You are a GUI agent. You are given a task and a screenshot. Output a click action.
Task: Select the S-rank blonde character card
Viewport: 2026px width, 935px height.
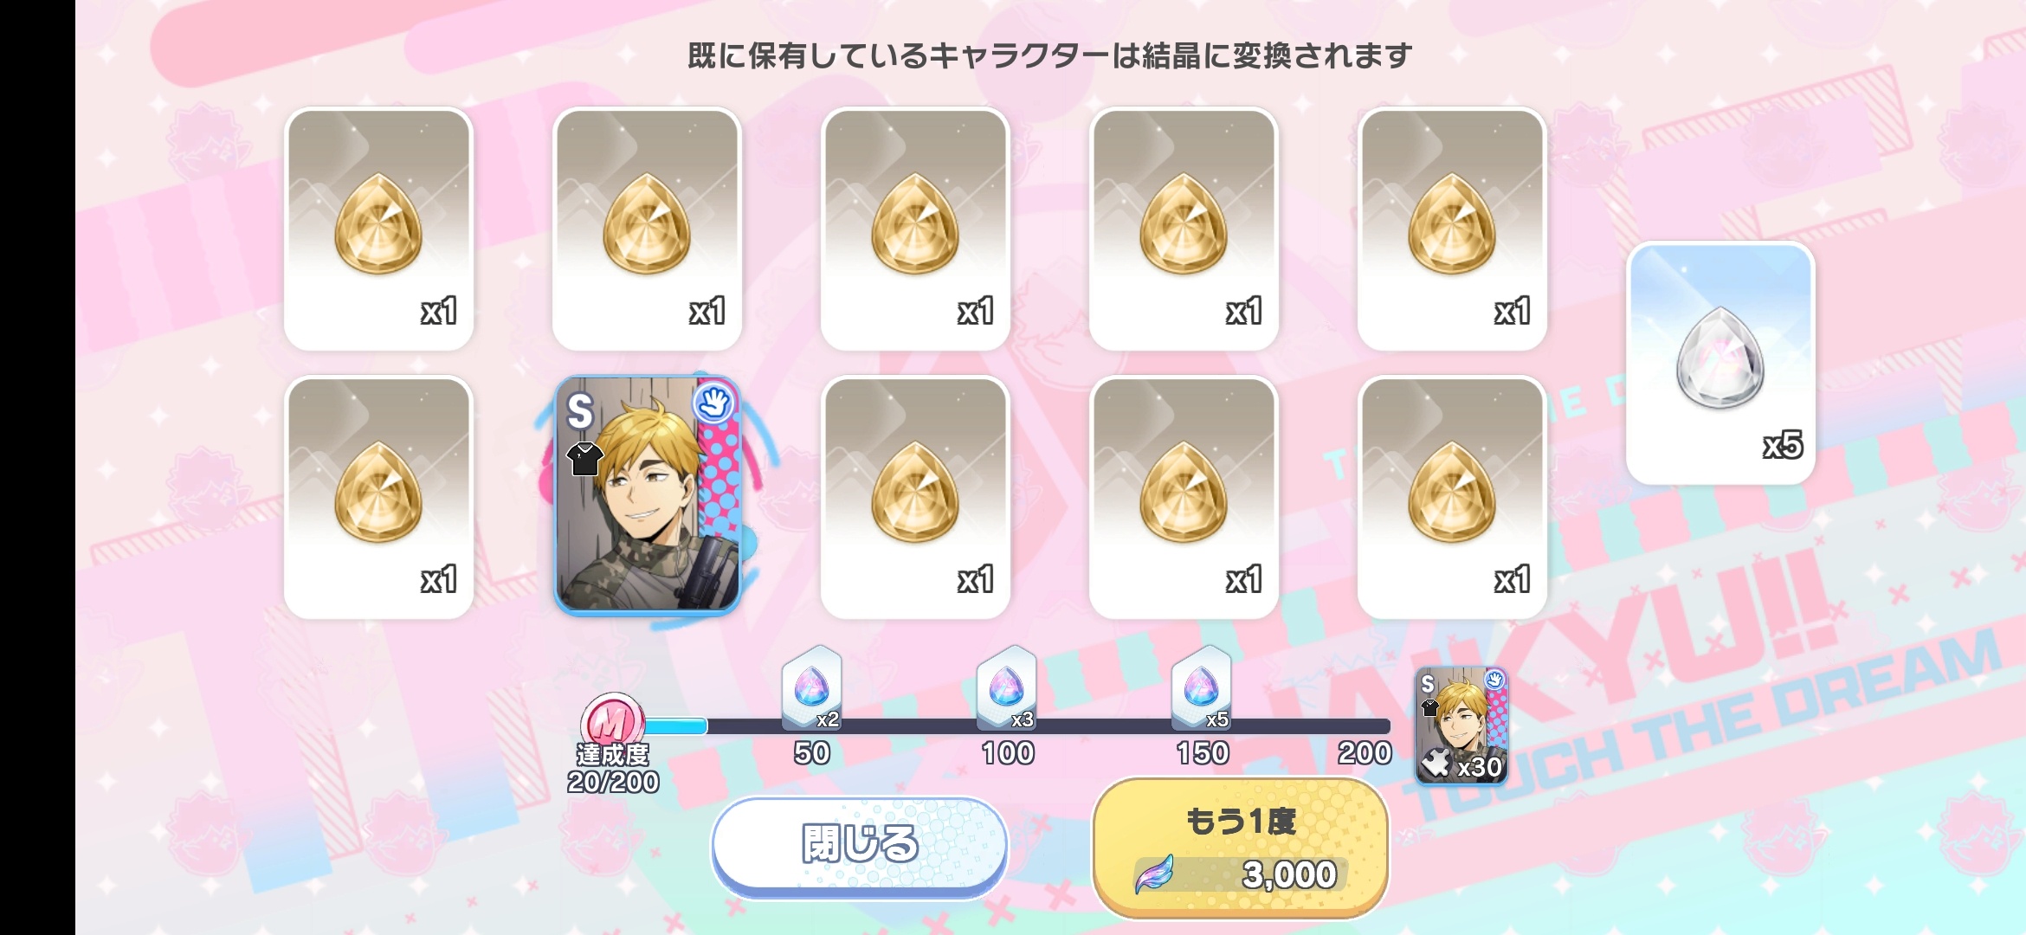pyautogui.click(x=647, y=495)
